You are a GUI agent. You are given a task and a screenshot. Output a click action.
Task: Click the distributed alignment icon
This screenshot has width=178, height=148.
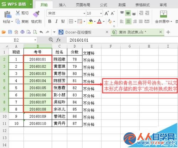(147, 21)
